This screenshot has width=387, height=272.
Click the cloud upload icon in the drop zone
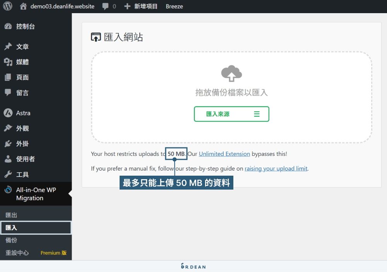point(231,74)
